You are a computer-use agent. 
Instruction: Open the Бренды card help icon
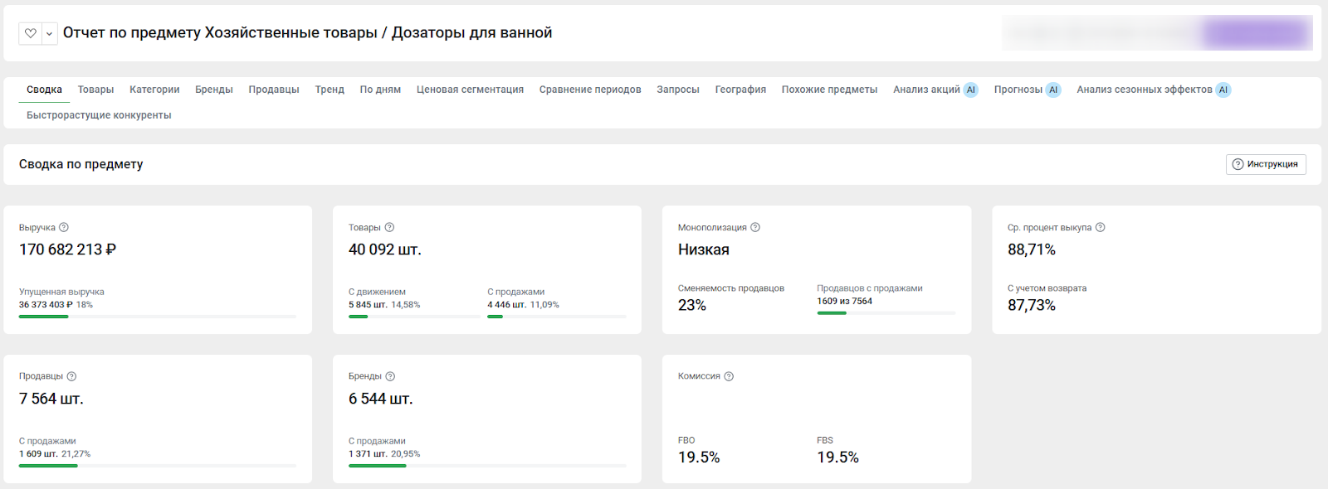coord(390,376)
